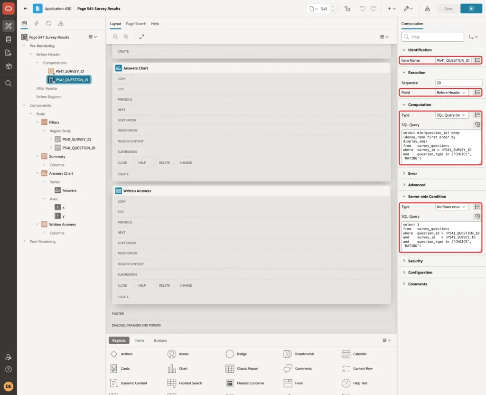Click the search magnifier in sidebar
Screen dimensions: 486x395
click(x=9, y=84)
